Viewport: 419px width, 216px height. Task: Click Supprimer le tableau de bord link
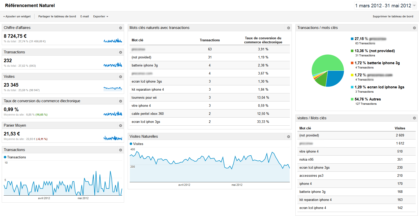(393, 17)
